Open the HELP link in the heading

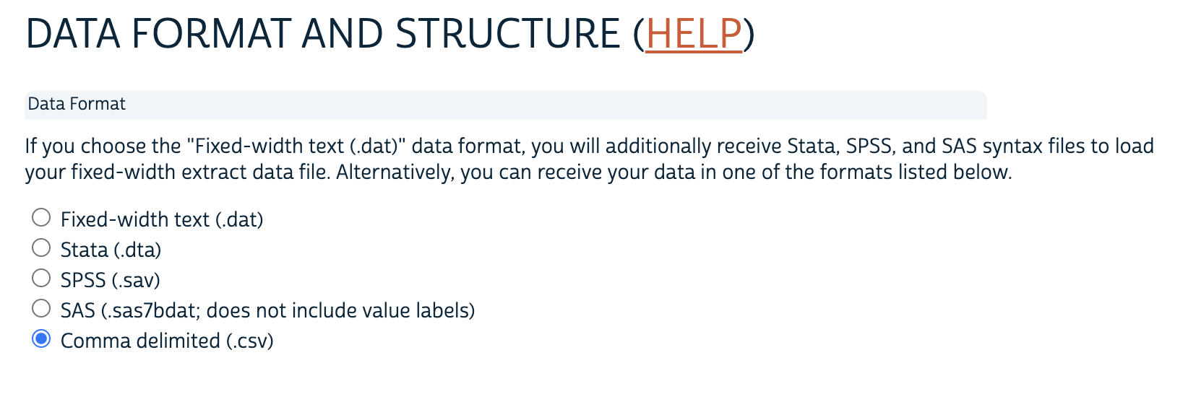point(694,34)
